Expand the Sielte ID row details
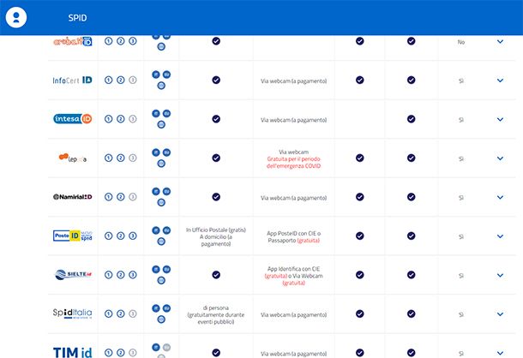Image resolution: width=523 pixels, height=358 pixels. (500, 275)
